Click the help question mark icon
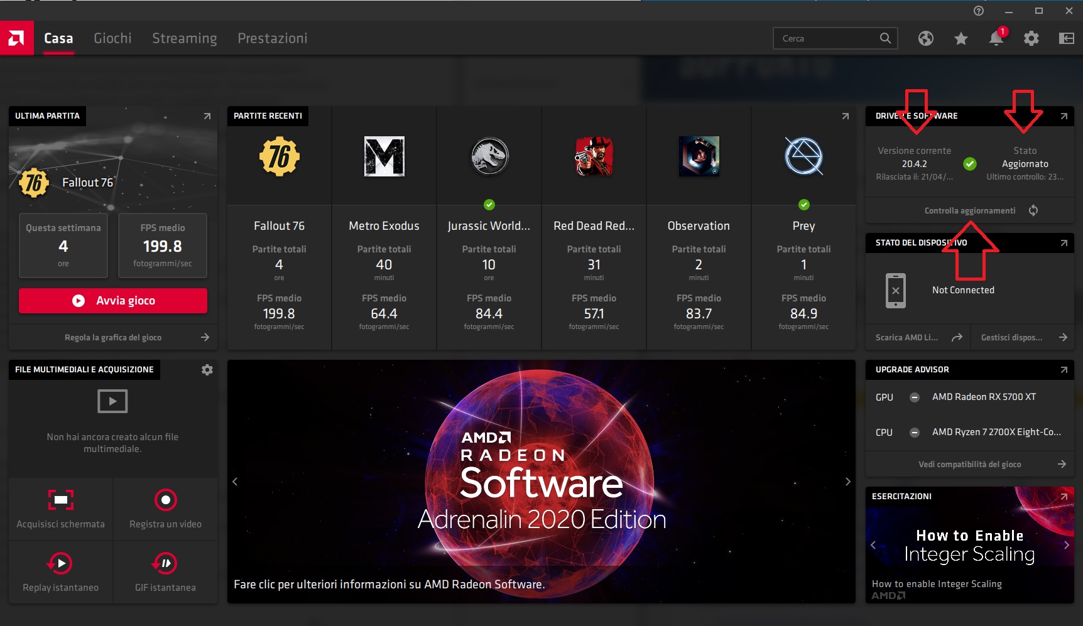Viewport: 1083px width, 626px height. tap(978, 11)
